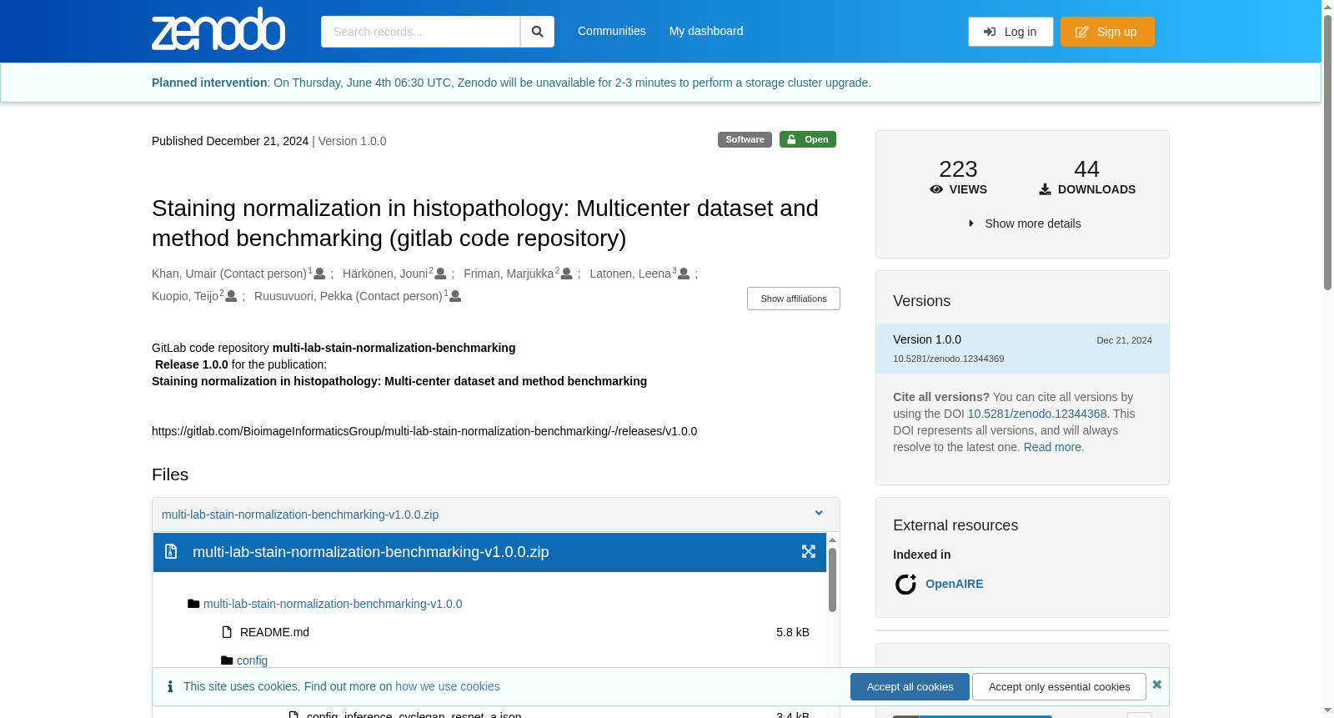Select Version 1.0.0 entry
The width and height of the screenshot is (1334, 718).
coord(1022,349)
